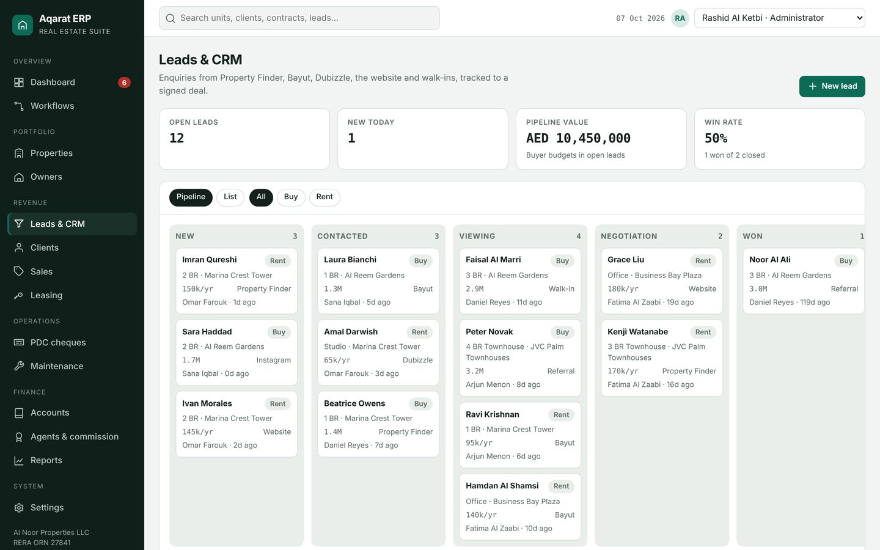Click the Maintenance wrench icon

(19, 366)
